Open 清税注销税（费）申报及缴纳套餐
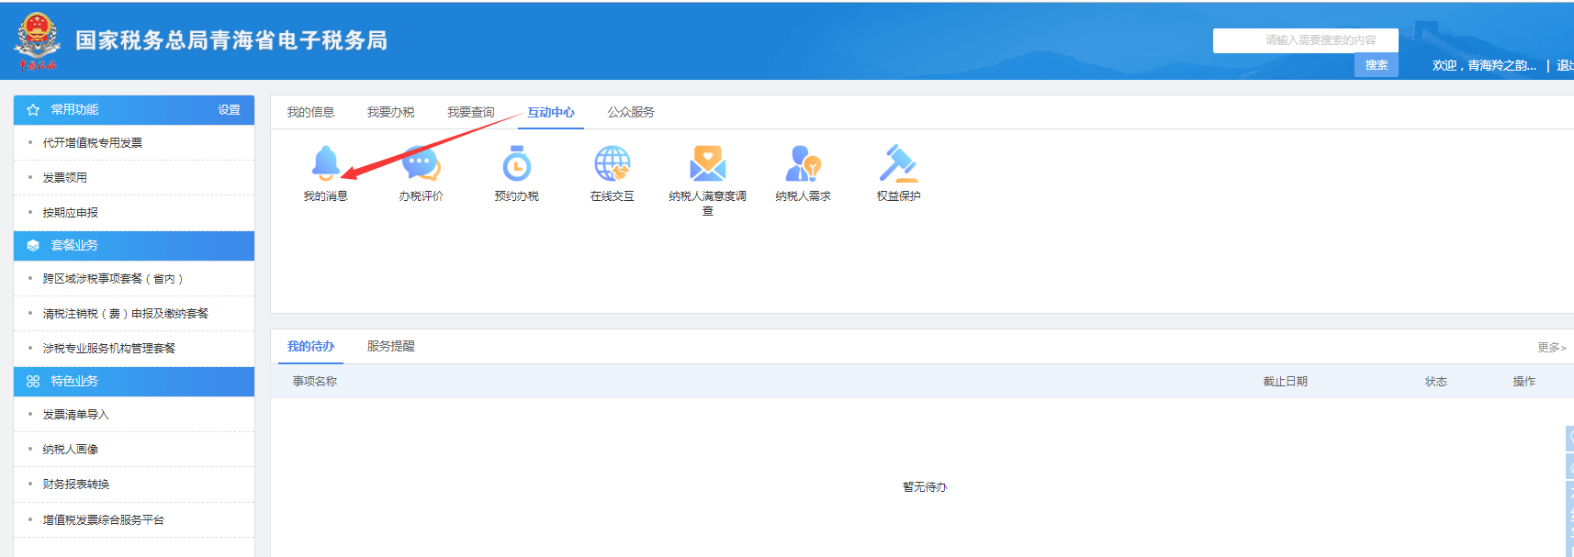 (126, 314)
